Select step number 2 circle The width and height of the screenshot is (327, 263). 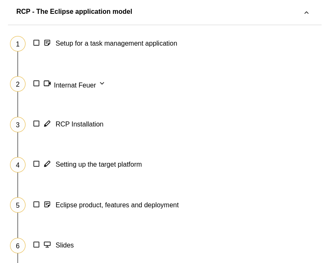pyautogui.click(x=18, y=84)
